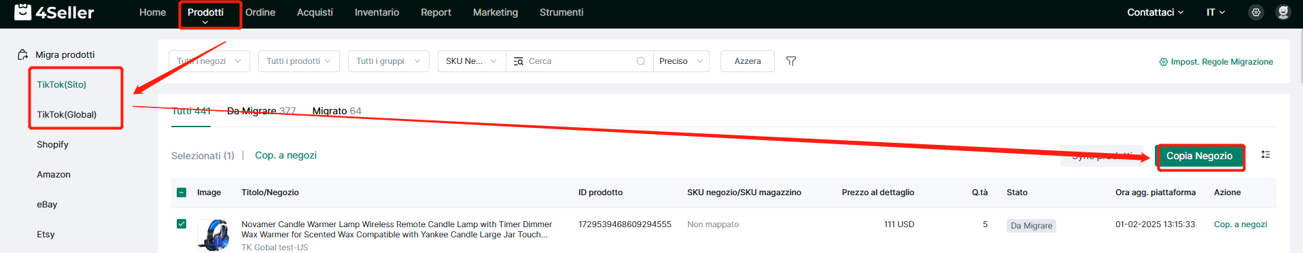Click the Prezzo al dettaglio column header

pyautogui.click(x=878, y=192)
